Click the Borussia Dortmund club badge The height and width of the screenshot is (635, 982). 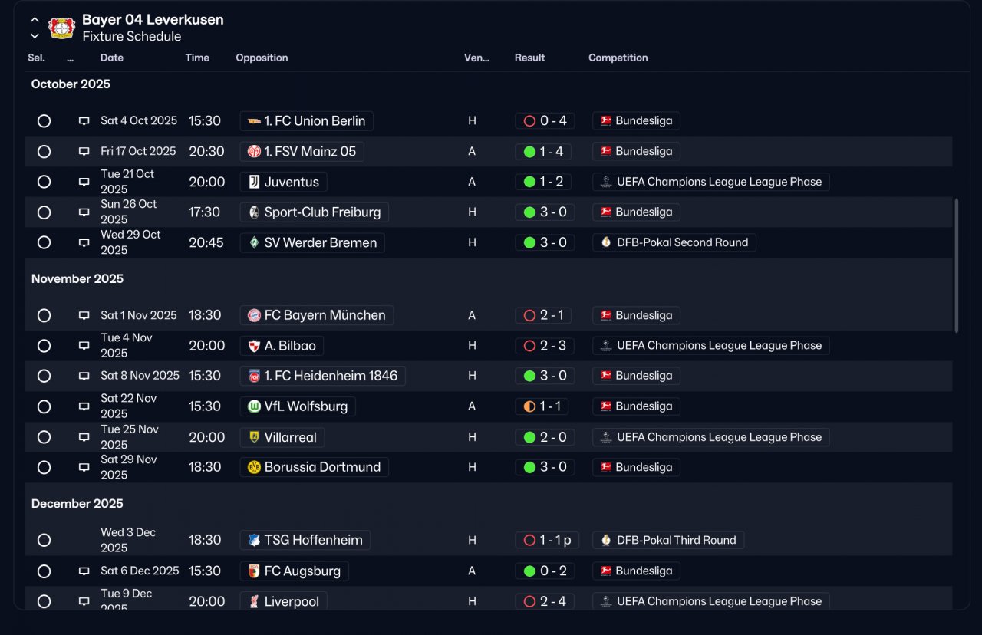click(x=254, y=467)
